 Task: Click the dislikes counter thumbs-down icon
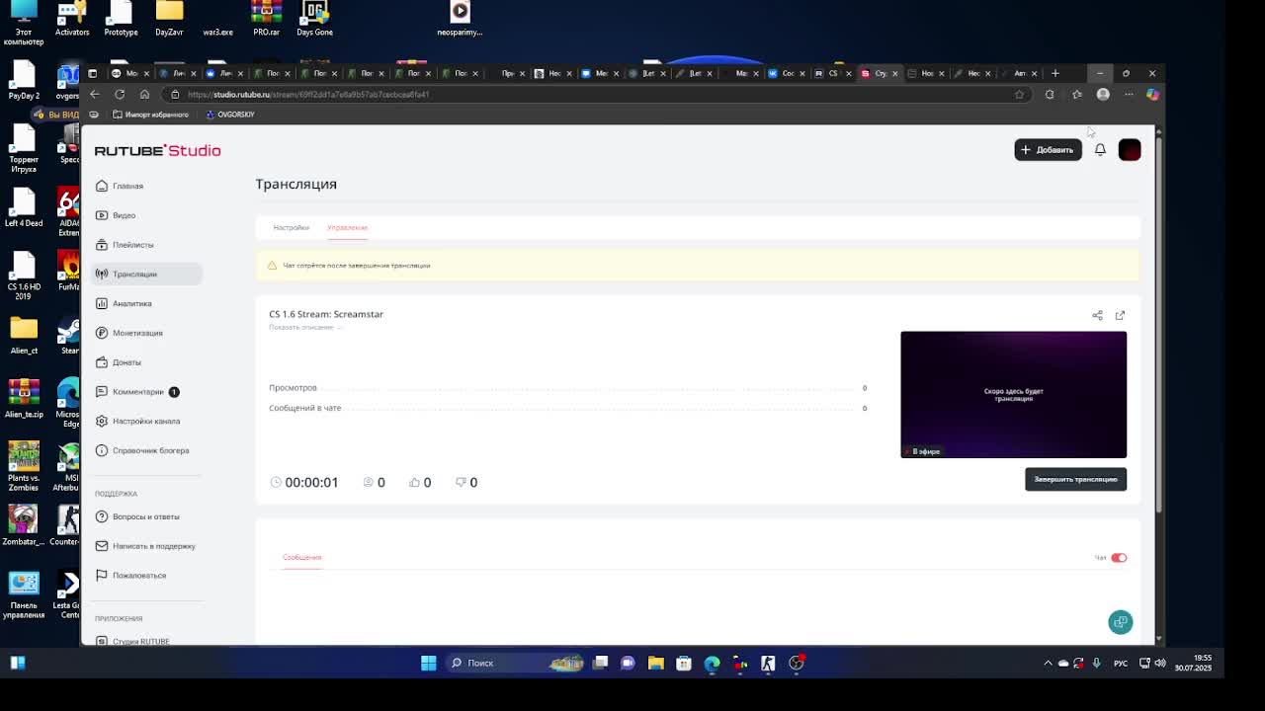point(461,482)
